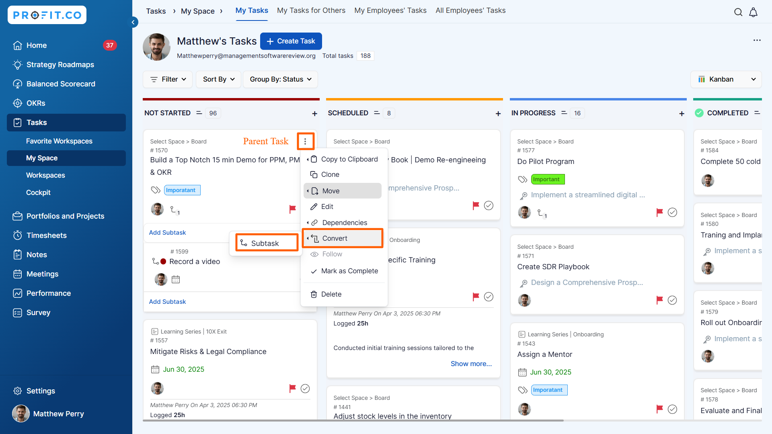Mark Do Pilot Program task complete
The width and height of the screenshot is (772, 434).
(x=672, y=212)
